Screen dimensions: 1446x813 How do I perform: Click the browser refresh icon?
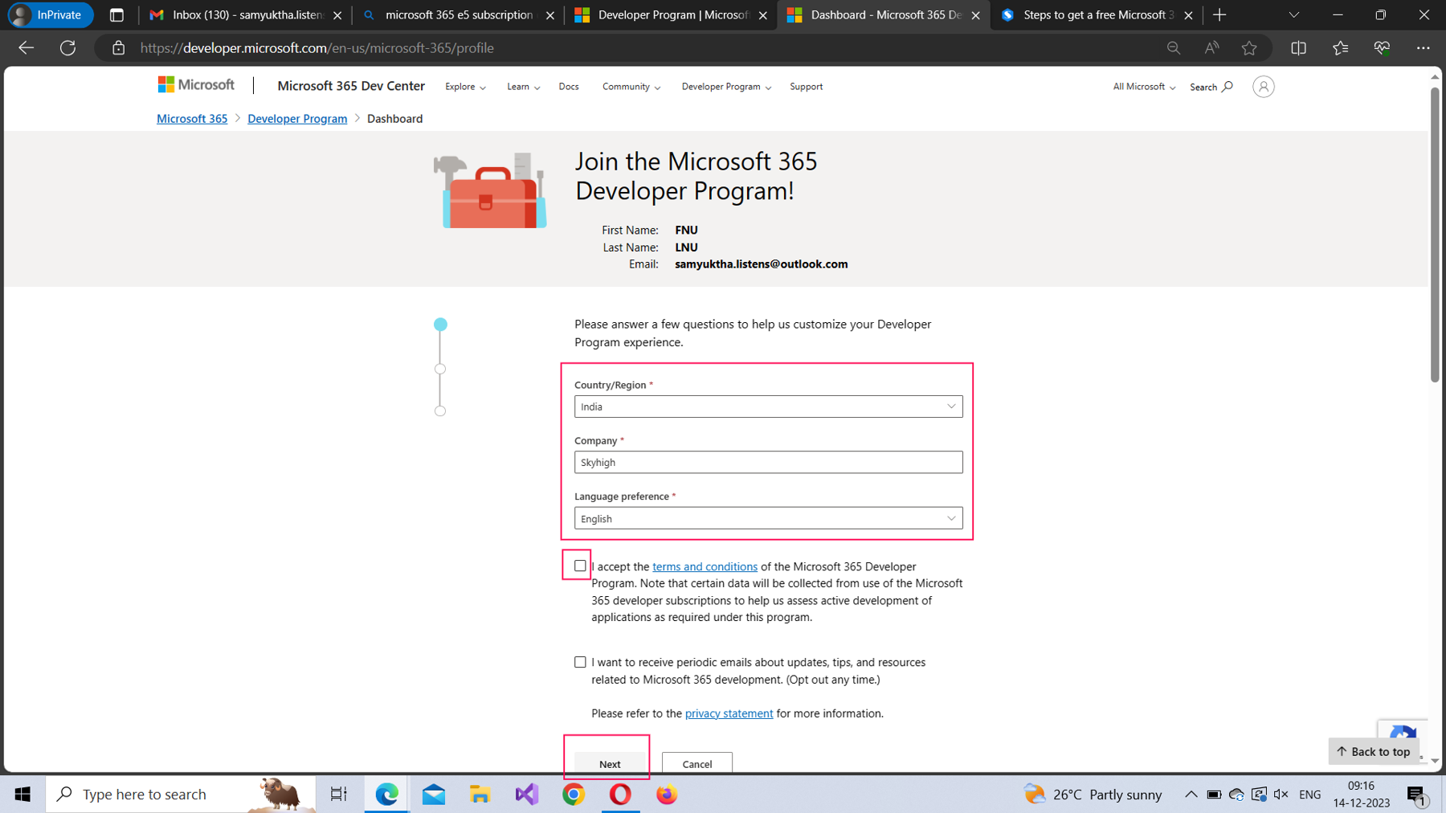68,48
